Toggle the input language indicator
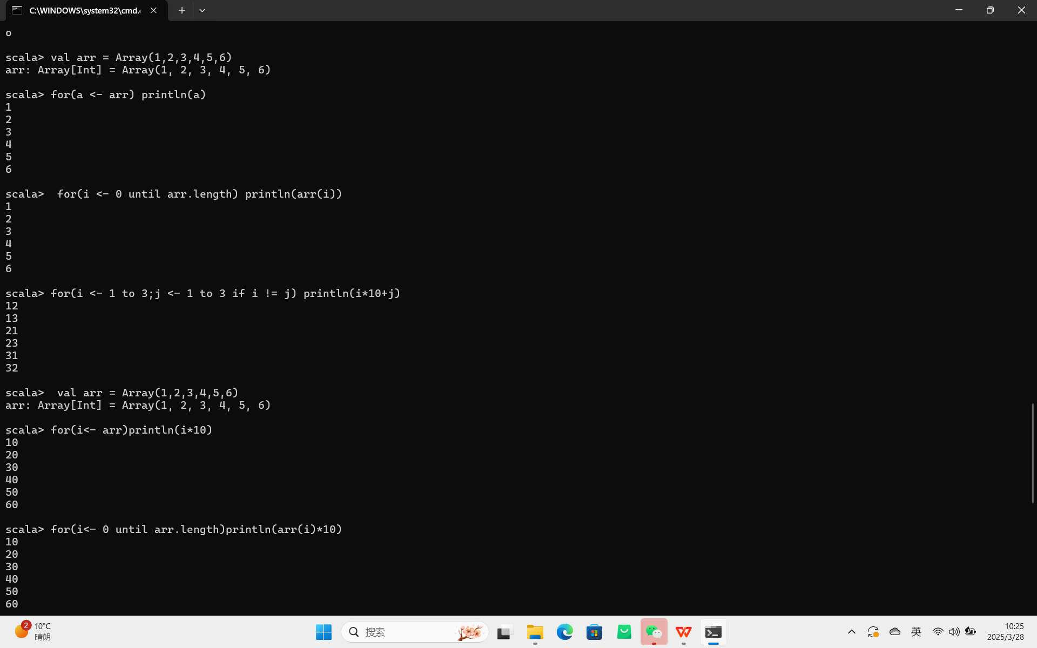This screenshot has width=1037, height=648. coord(916,632)
